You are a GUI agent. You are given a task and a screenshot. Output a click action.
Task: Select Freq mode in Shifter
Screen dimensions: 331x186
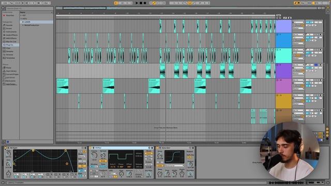148,156
